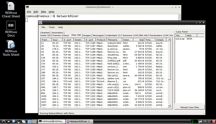Switch to the Anomalies tab
This screenshot has height=124, width=216.
[x=57, y=33]
